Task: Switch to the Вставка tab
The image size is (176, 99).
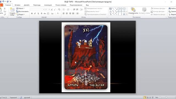Action: (x=17, y=5)
